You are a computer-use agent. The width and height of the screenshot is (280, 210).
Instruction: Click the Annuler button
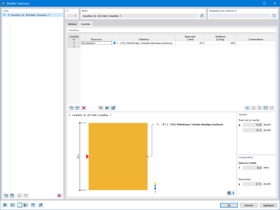249,205
